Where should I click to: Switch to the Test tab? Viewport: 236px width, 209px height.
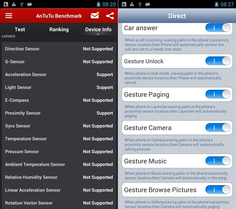pyautogui.click(x=20, y=29)
